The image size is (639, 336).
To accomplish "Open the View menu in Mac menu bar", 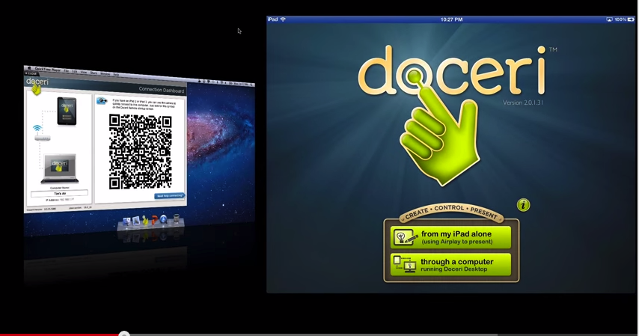I will click(84, 72).
